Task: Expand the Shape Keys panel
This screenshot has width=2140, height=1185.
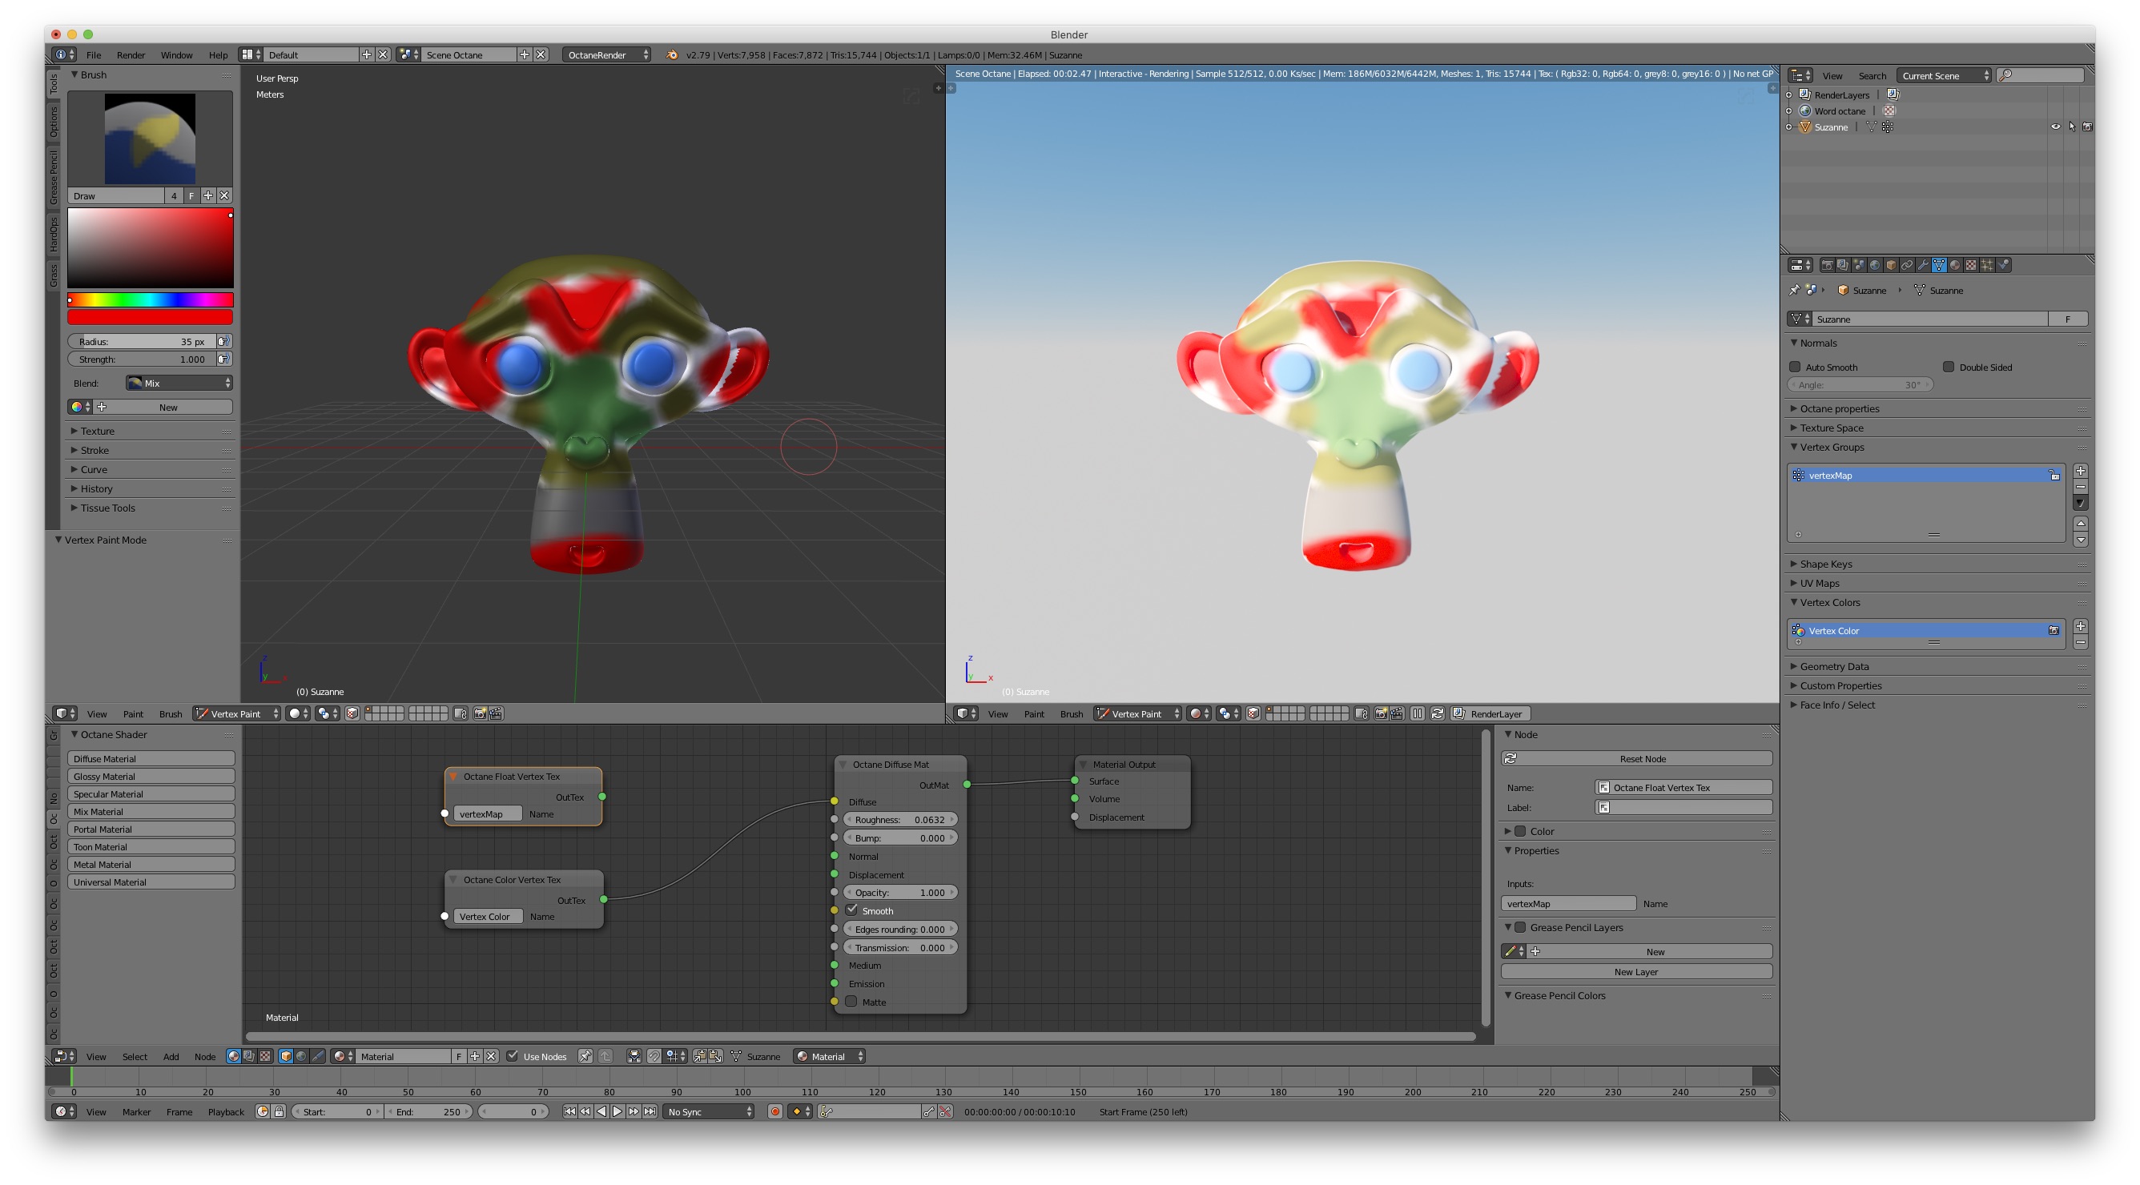Action: (1825, 564)
